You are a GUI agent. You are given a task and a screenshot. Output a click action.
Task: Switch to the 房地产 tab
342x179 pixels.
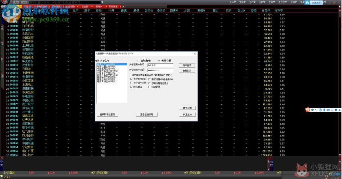[x=99, y=7]
